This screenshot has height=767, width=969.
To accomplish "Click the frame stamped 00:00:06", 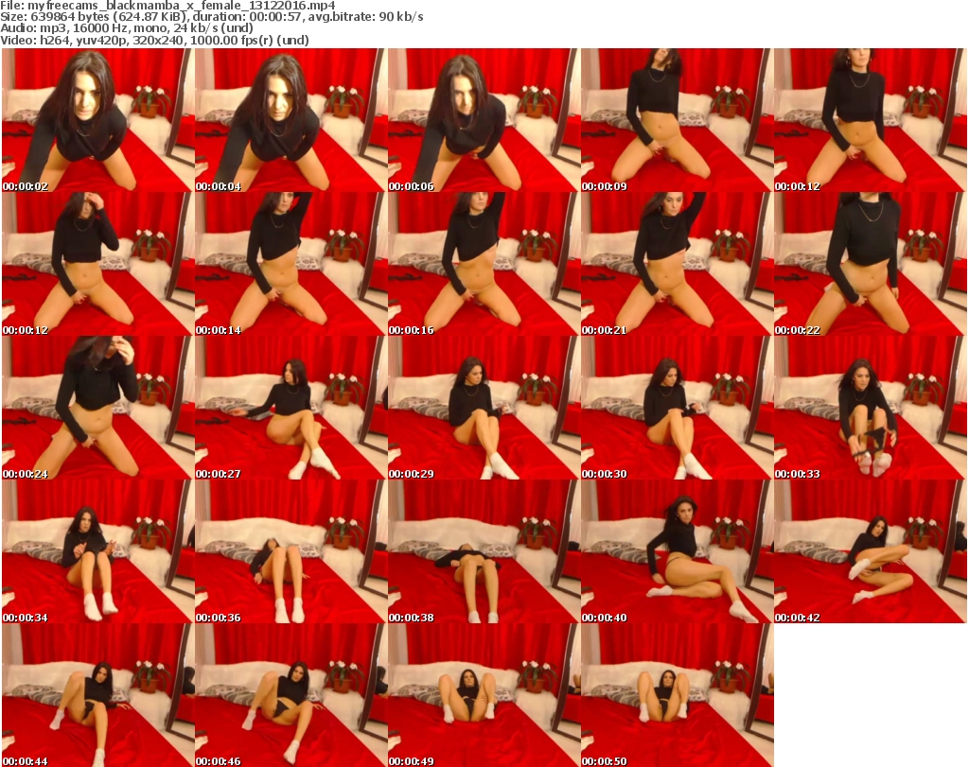I will click(484, 120).
